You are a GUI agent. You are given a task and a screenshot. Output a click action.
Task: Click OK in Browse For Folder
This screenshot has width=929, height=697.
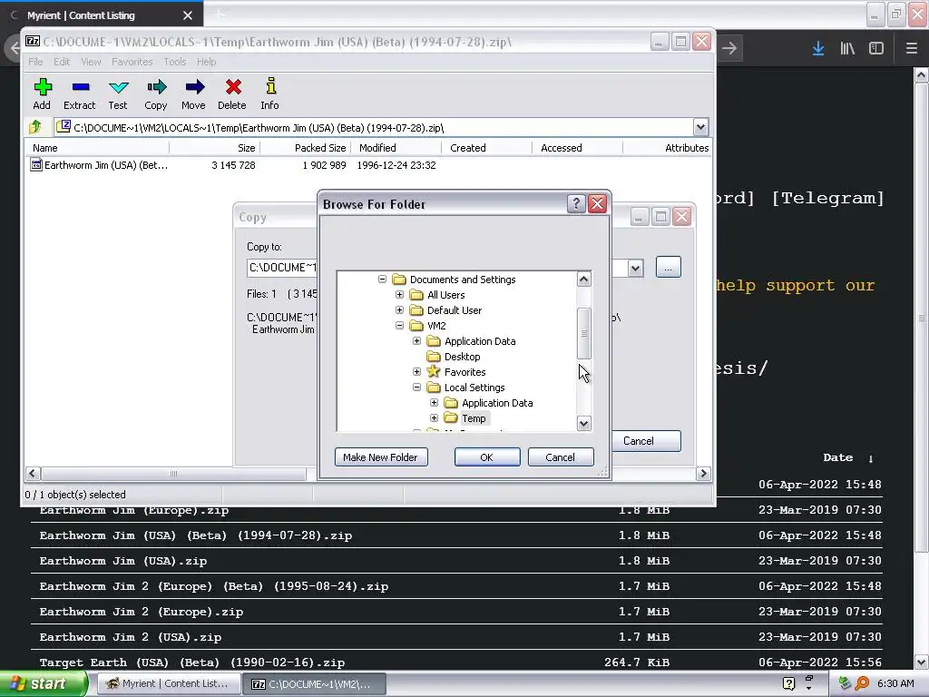tap(487, 457)
